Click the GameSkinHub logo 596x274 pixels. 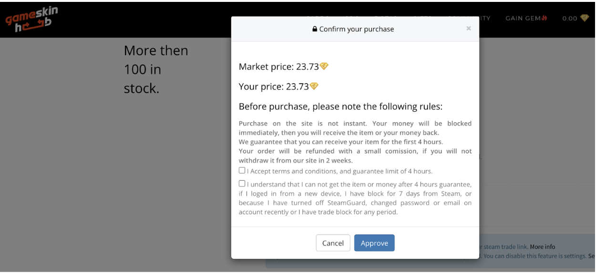pos(31,20)
